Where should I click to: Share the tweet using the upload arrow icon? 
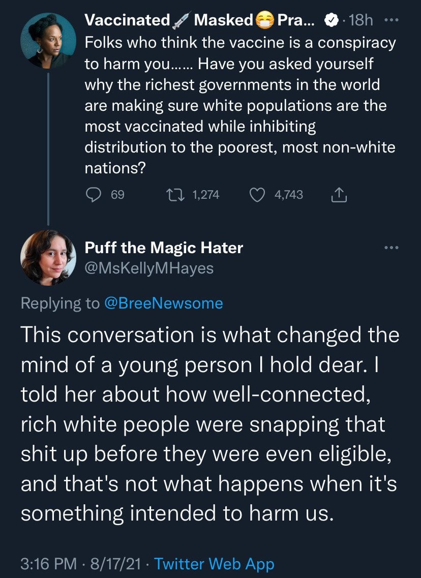[339, 195]
